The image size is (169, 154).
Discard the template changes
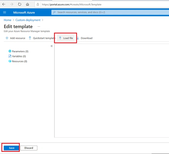29,148
